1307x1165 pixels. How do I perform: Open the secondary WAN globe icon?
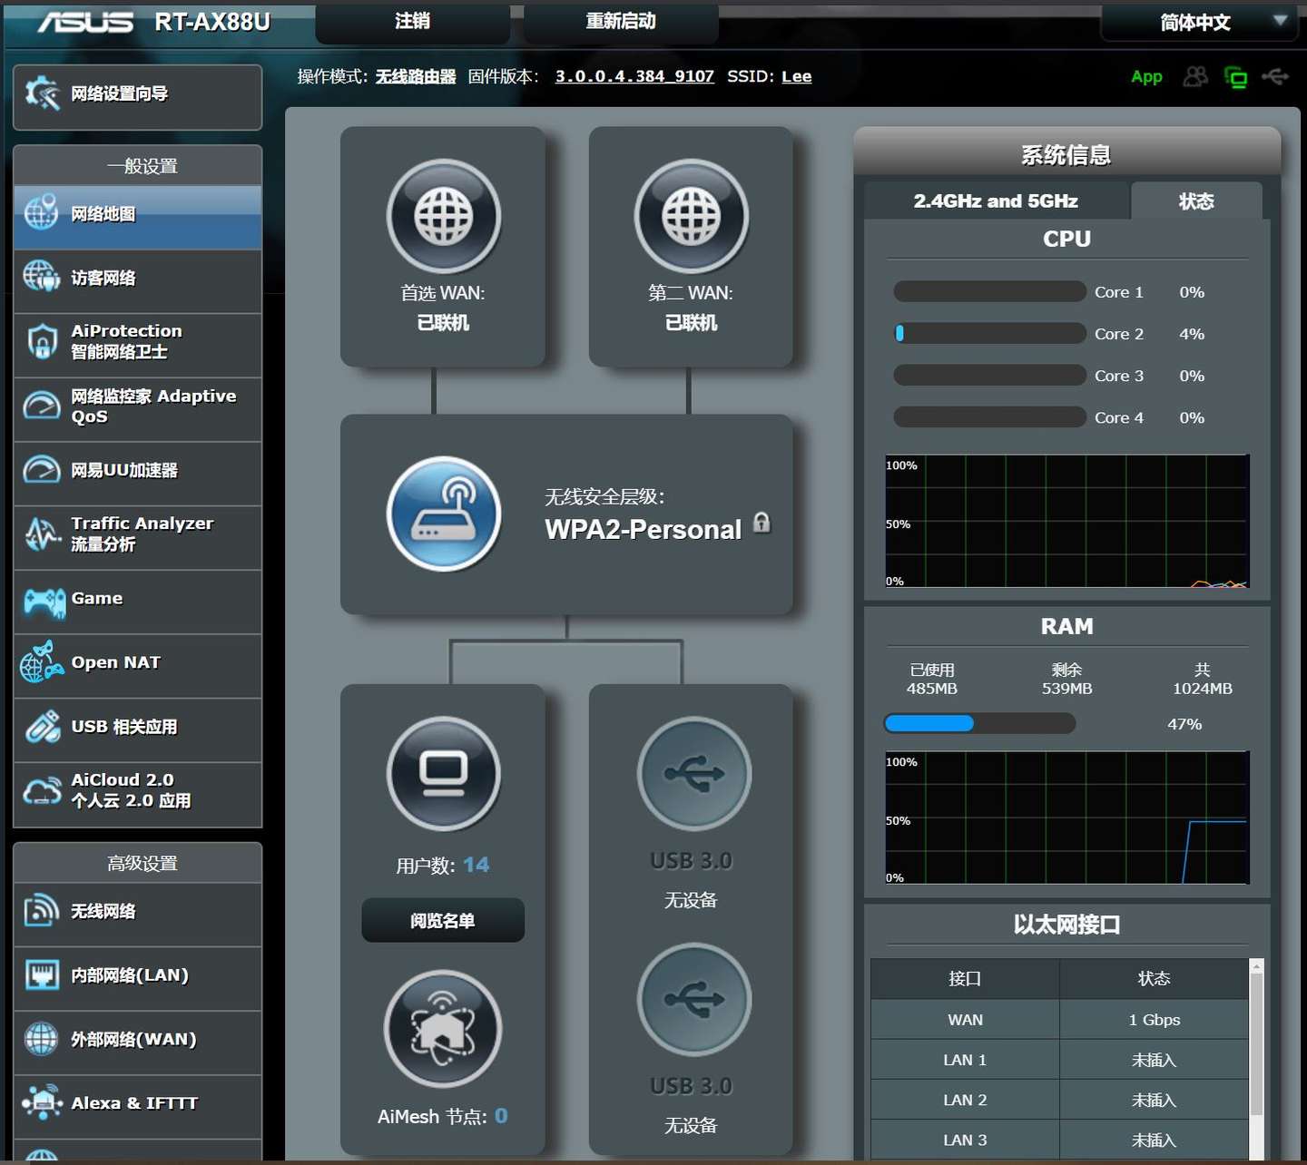692,216
